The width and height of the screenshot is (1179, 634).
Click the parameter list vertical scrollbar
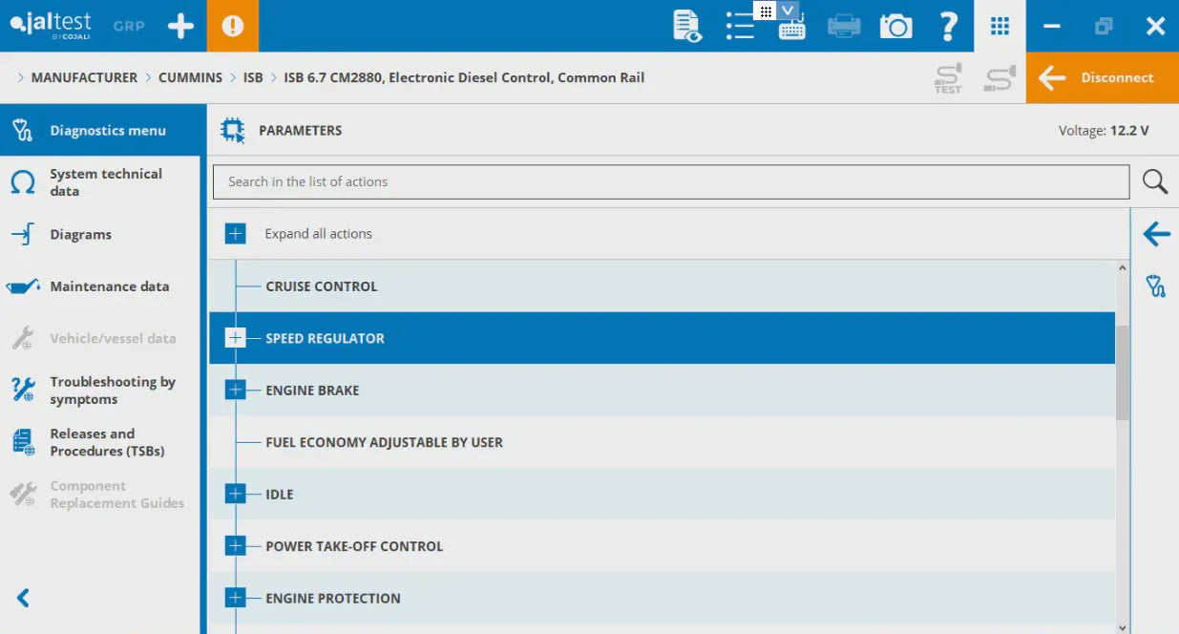[x=1122, y=372]
